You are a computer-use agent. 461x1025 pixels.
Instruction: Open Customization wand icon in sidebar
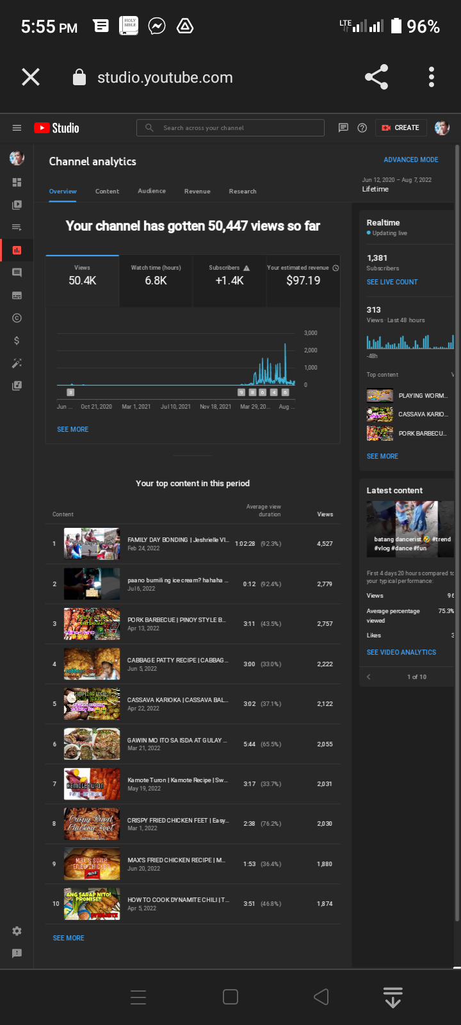pos(17,363)
